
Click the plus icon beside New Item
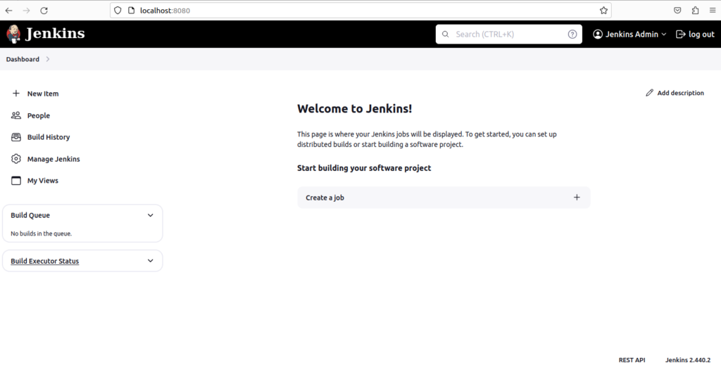(16, 94)
